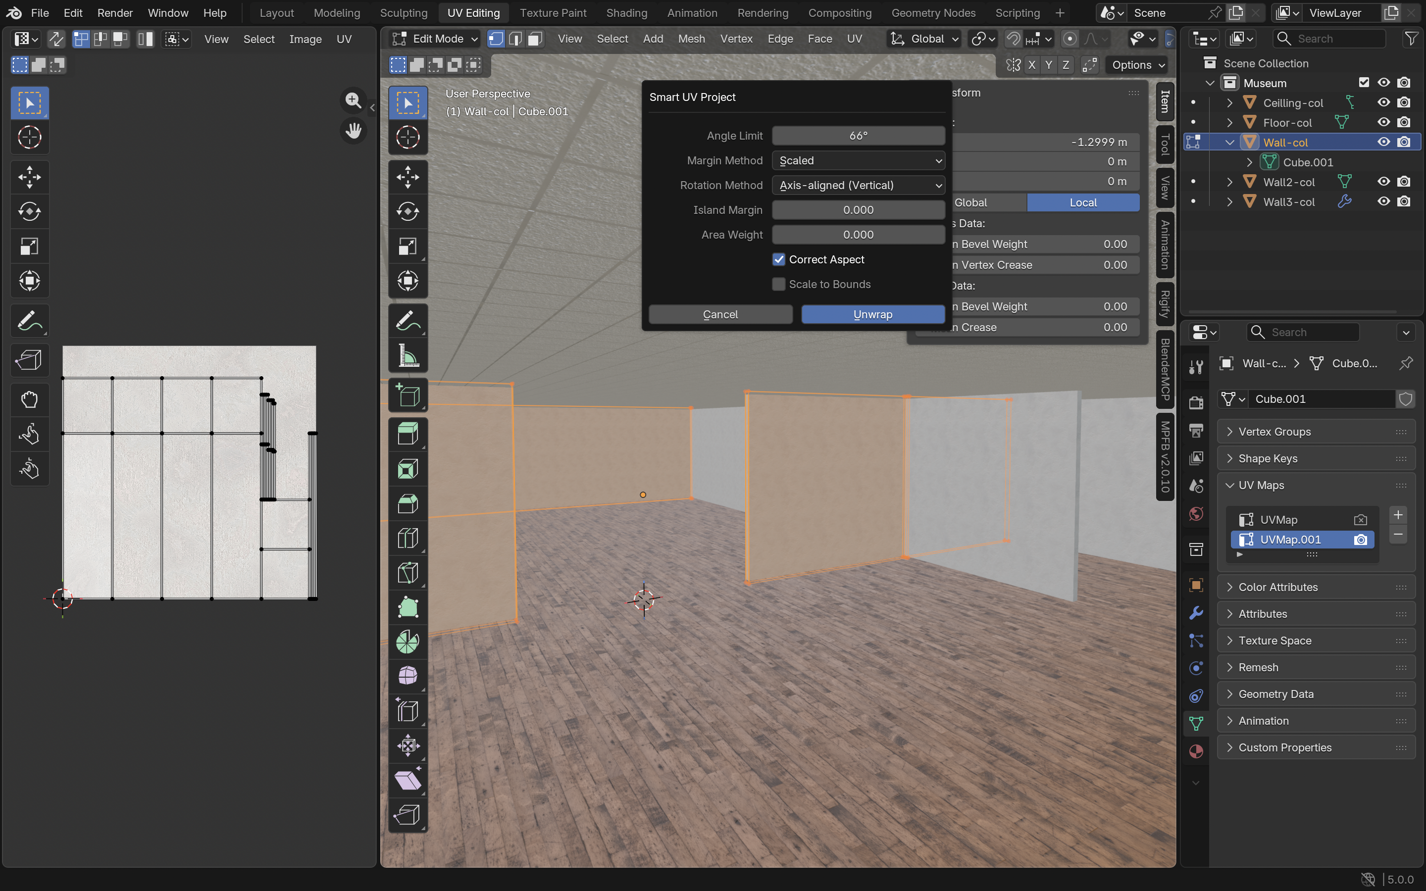Click the Rip Region tool in UV editor
Image resolution: width=1426 pixels, height=891 pixels.
click(x=29, y=359)
